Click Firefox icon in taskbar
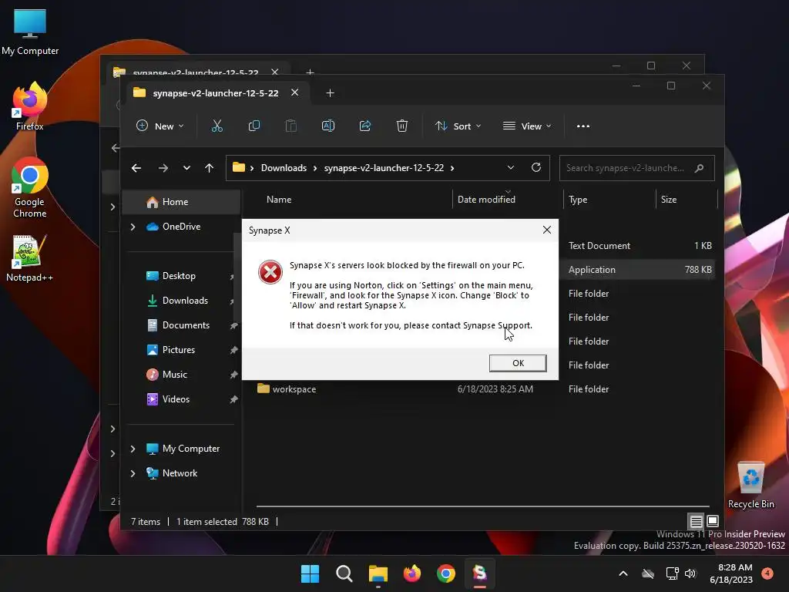The image size is (789, 592). click(x=412, y=573)
